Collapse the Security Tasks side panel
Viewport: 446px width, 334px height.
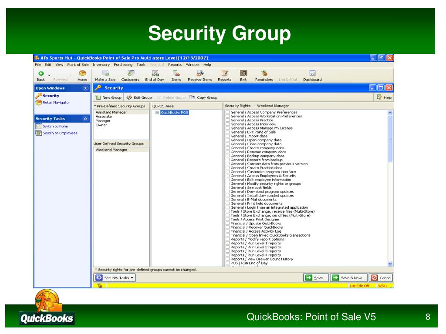[x=85, y=119]
